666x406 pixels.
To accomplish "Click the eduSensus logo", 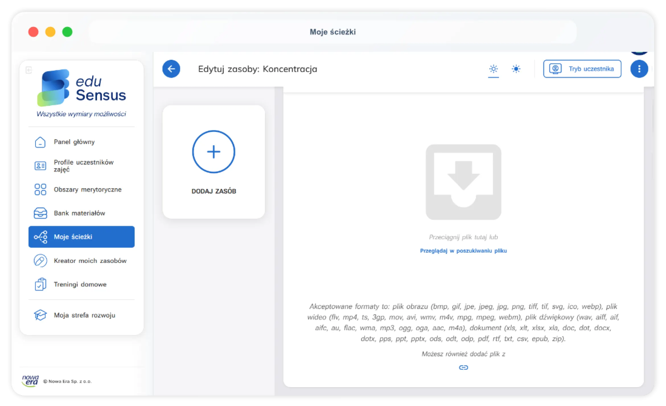I will (x=81, y=88).
